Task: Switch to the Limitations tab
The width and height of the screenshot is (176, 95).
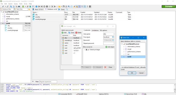Action: coord(95,30)
